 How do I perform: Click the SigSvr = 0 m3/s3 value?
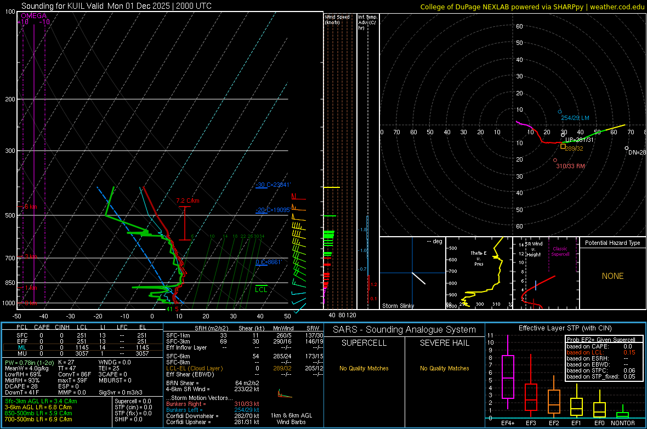point(121,393)
